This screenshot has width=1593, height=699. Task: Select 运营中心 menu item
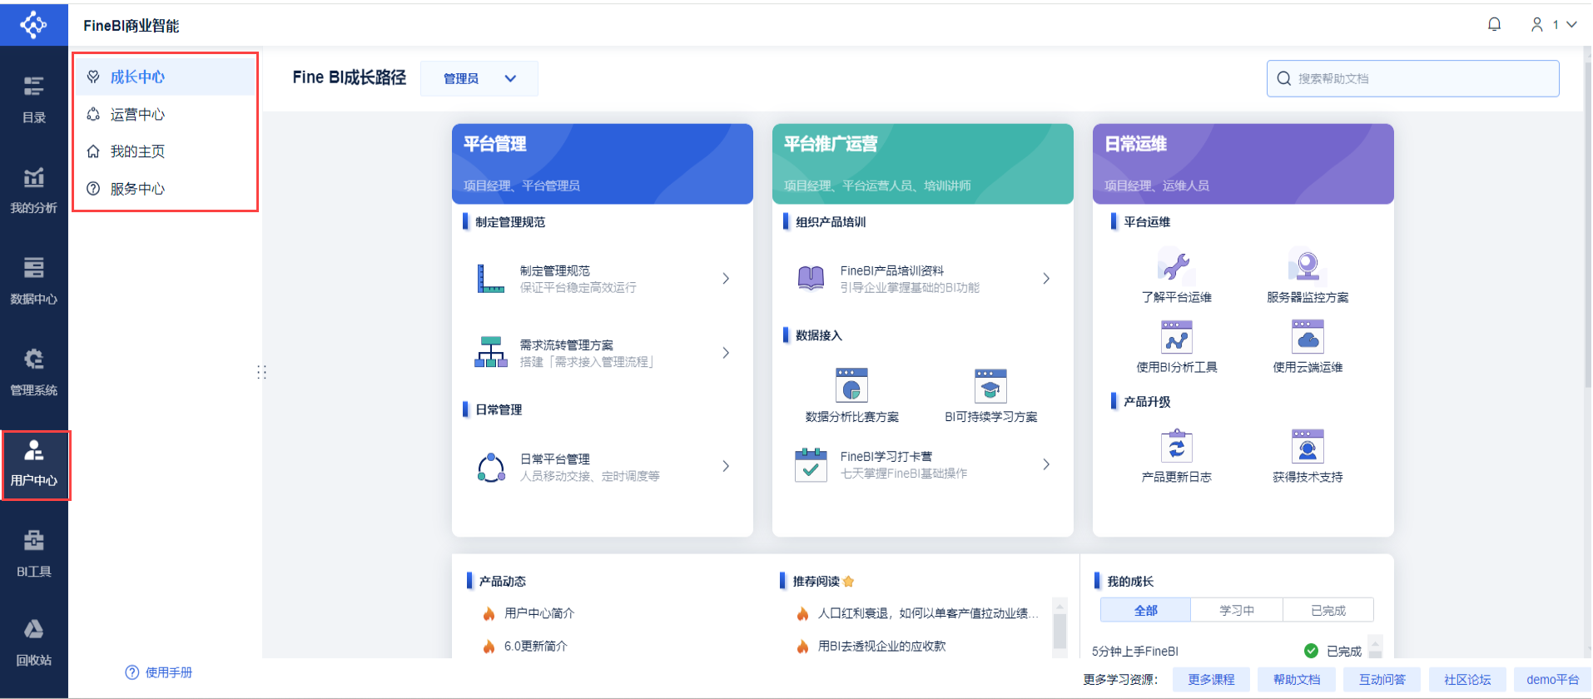pyautogui.click(x=166, y=115)
